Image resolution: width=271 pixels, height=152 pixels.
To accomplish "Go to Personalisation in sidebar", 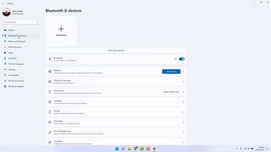I will [21, 47].
